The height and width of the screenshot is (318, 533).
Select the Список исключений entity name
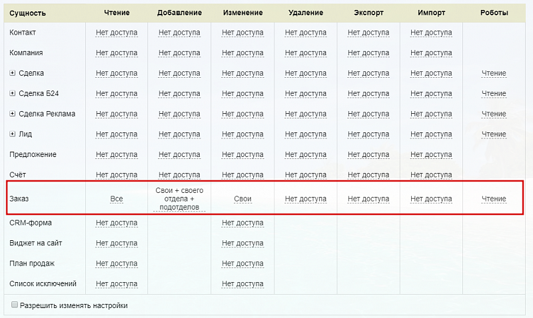tap(43, 283)
